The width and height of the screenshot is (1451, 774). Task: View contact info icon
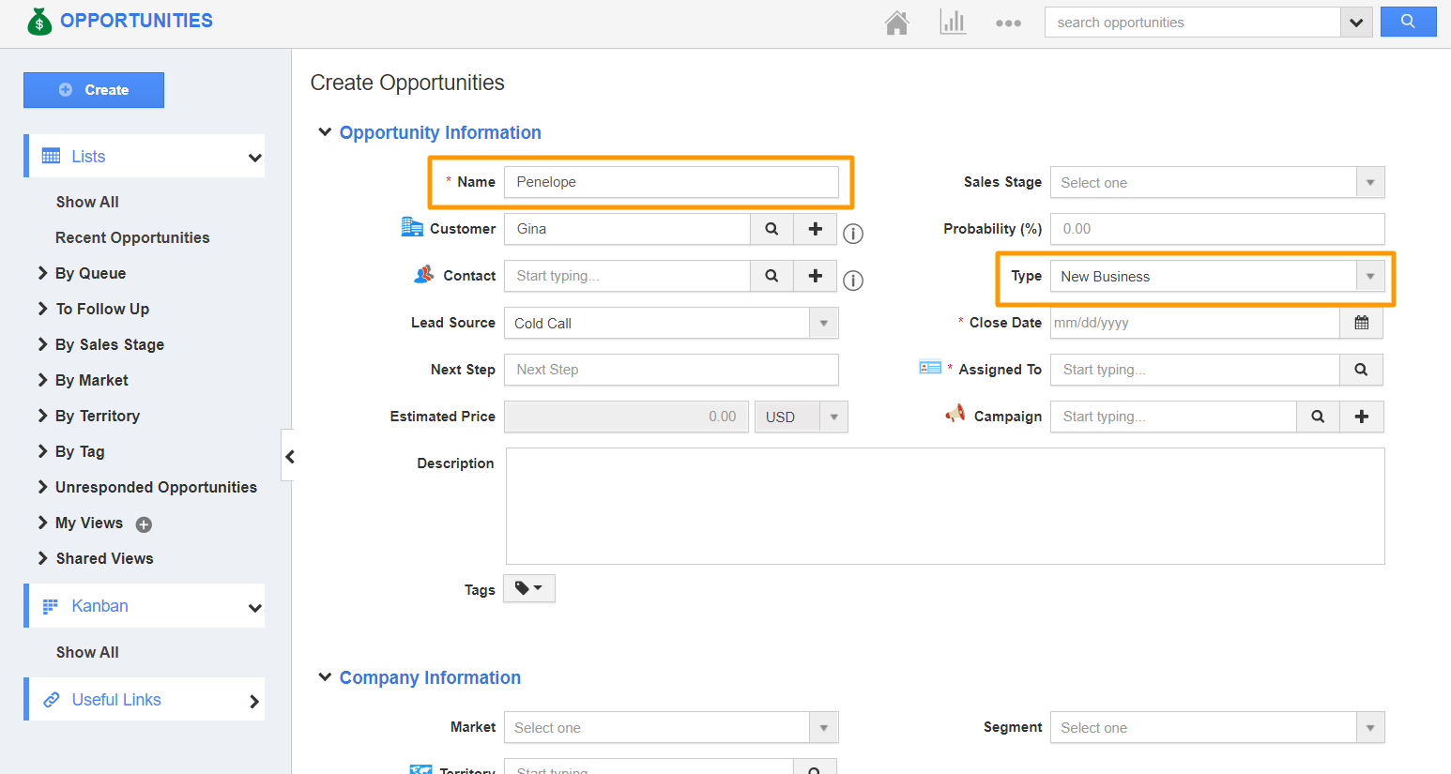coord(853,281)
